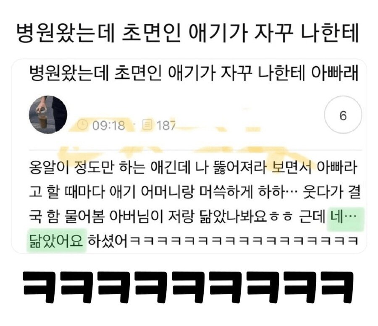Screen dimensions: 378x326
Task: Select the 187 view count number
Action: 165,125
